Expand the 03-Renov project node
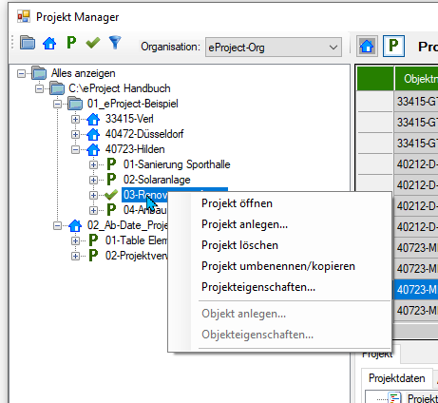The image size is (438, 403). (93, 196)
